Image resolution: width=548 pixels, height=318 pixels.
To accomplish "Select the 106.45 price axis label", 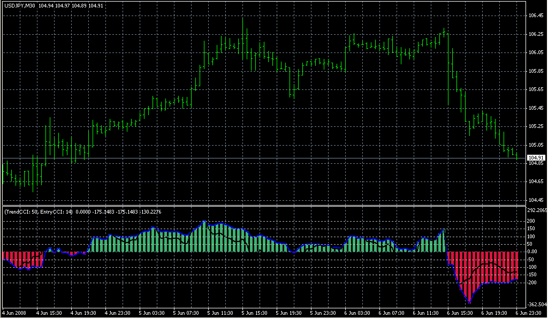I will click(x=536, y=16).
